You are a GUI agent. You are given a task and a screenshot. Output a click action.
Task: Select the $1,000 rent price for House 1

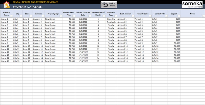click(x=69, y=19)
